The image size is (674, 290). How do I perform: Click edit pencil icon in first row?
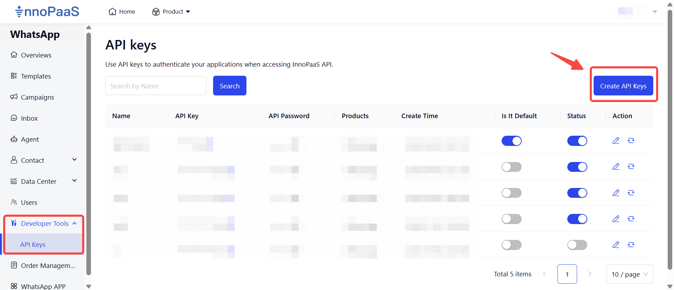616,141
